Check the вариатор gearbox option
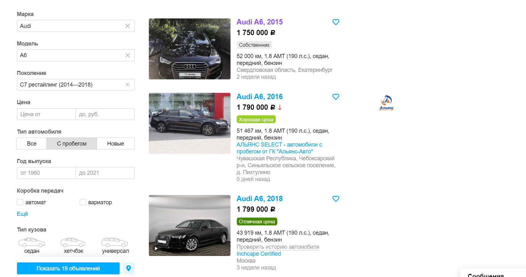 [83, 202]
